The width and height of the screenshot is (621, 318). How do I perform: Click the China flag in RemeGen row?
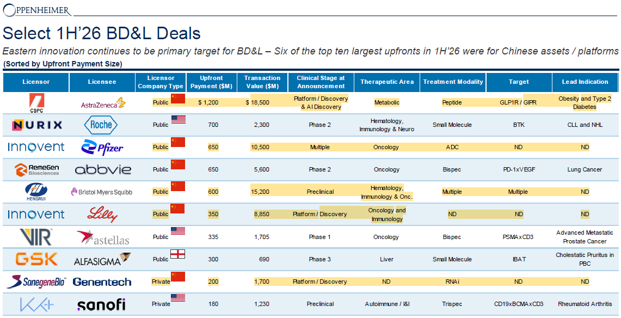click(178, 164)
